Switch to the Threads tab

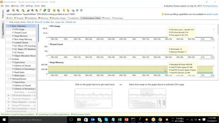[18, 18]
